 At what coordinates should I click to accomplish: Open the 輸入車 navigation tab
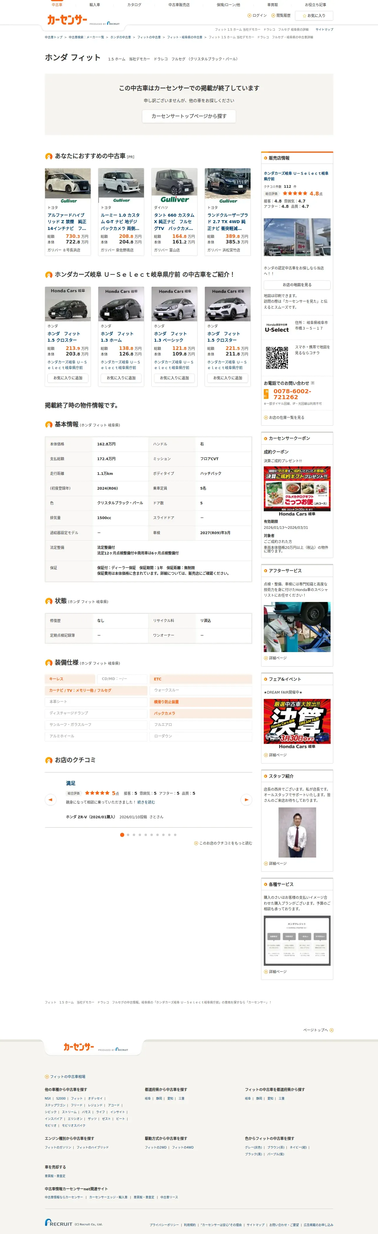[x=95, y=5]
